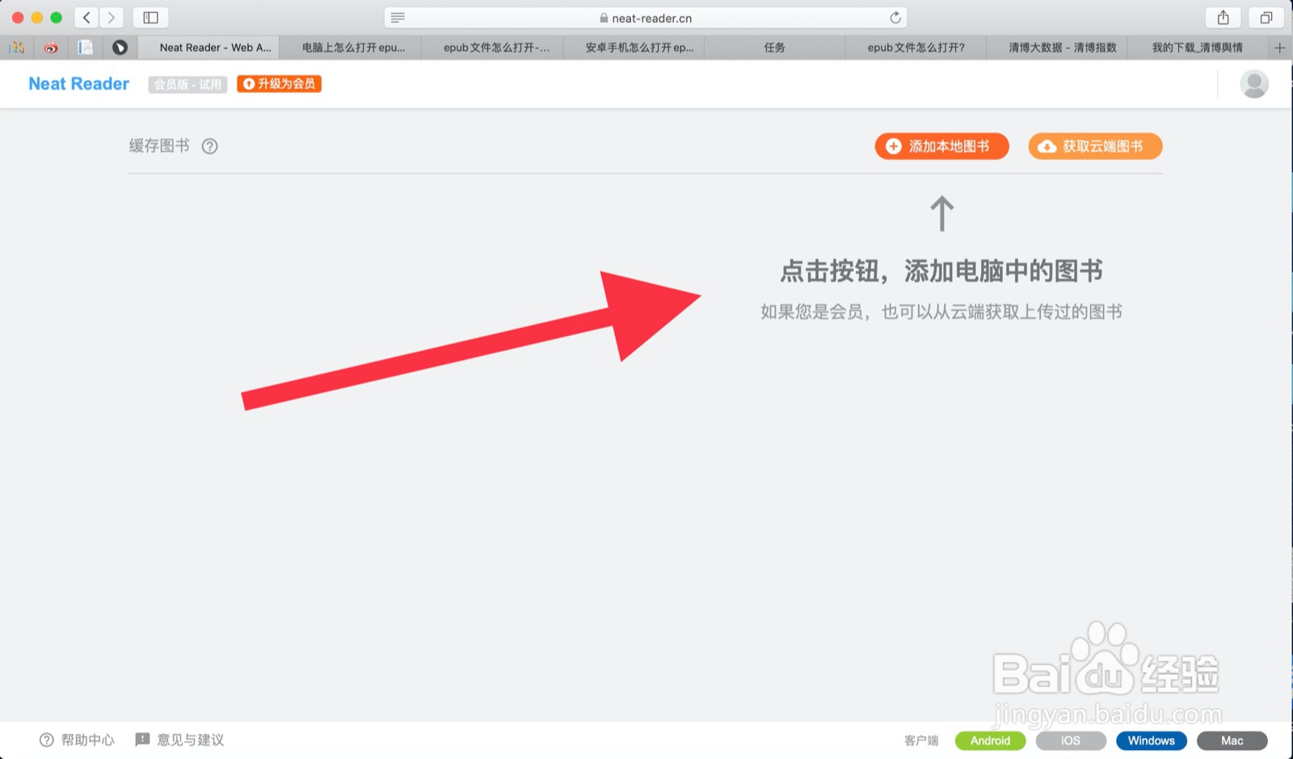The image size is (1293, 759).
Task: Click text 点击按钮，添加电脑中的图书
Action: tap(941, 271)
